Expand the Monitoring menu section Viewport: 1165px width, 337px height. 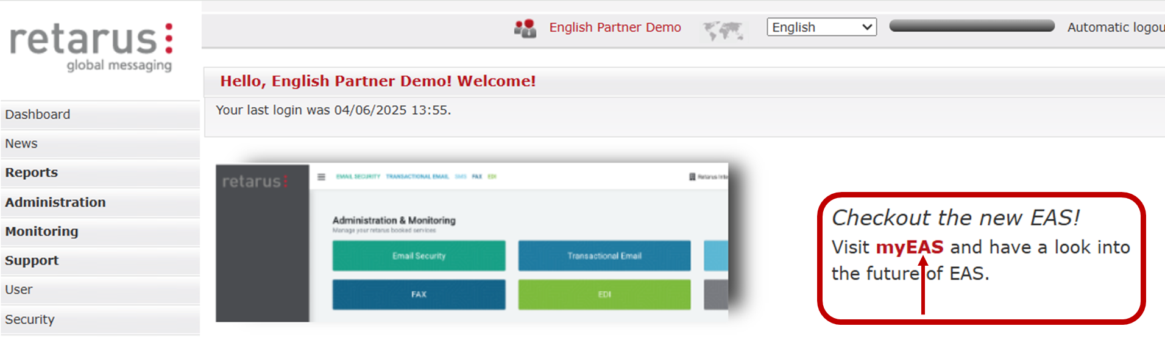[x=101, y=232]
